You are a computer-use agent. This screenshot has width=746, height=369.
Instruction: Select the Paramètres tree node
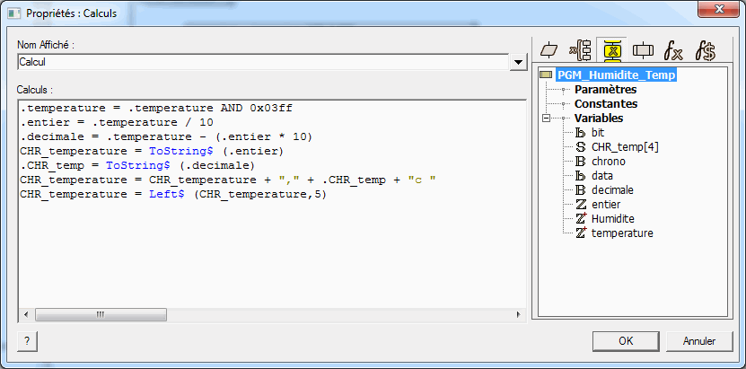click(606, 90)
